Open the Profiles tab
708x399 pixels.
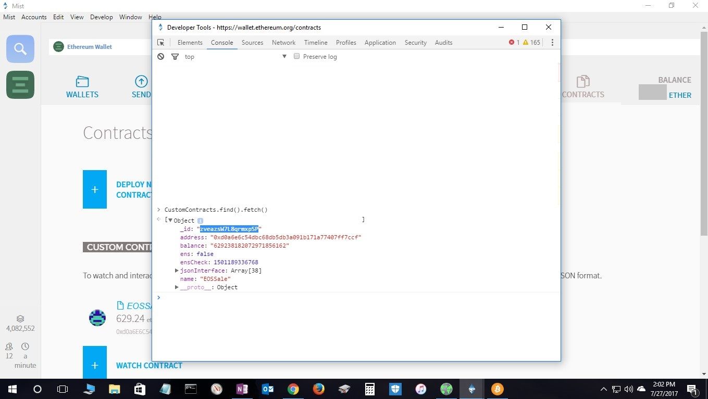[x=346, y=43]
